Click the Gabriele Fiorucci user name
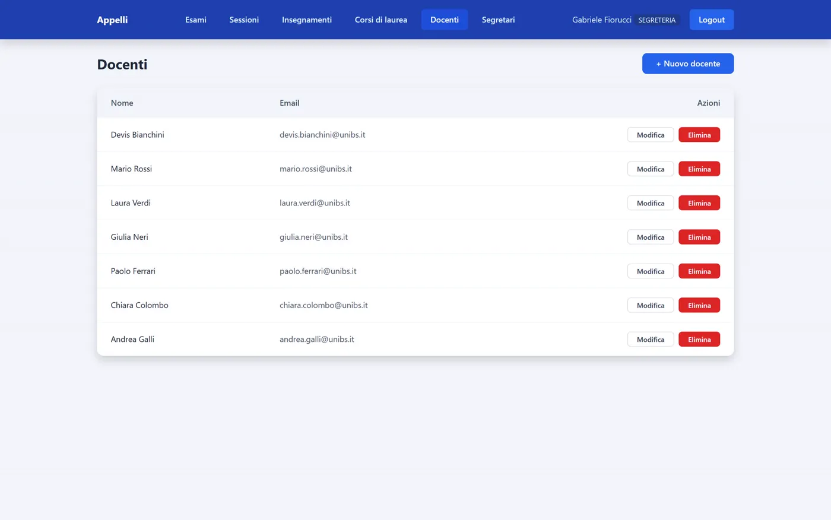831x520 pixels. 602,20
